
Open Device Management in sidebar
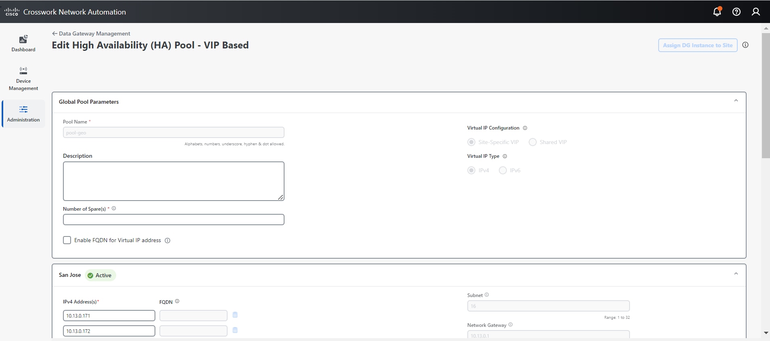[x=23, y=79]
